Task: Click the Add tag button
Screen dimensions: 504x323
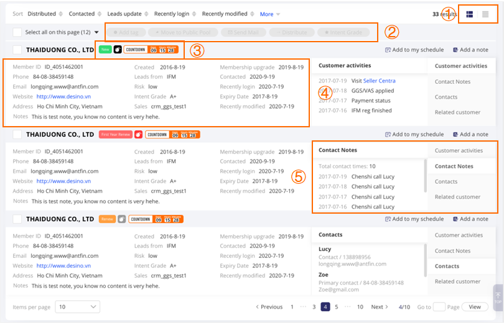Action: tap(126, 32)
